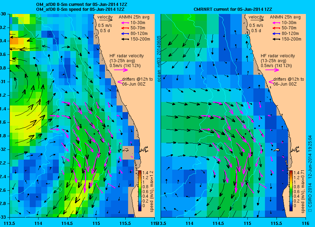Click the magenta HF radar arrow on right map
Image resolution: width=315 pixels, height=227 pixels.
(x=272, y=70)
